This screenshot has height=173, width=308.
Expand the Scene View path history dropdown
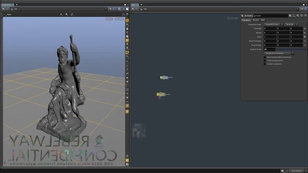point(106,9)
